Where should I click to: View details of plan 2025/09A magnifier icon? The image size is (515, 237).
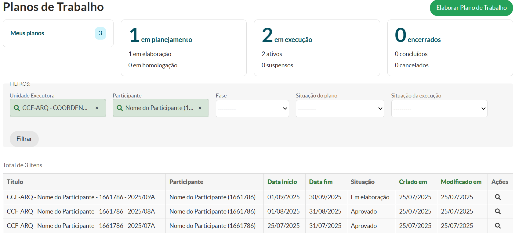(498, 197)
